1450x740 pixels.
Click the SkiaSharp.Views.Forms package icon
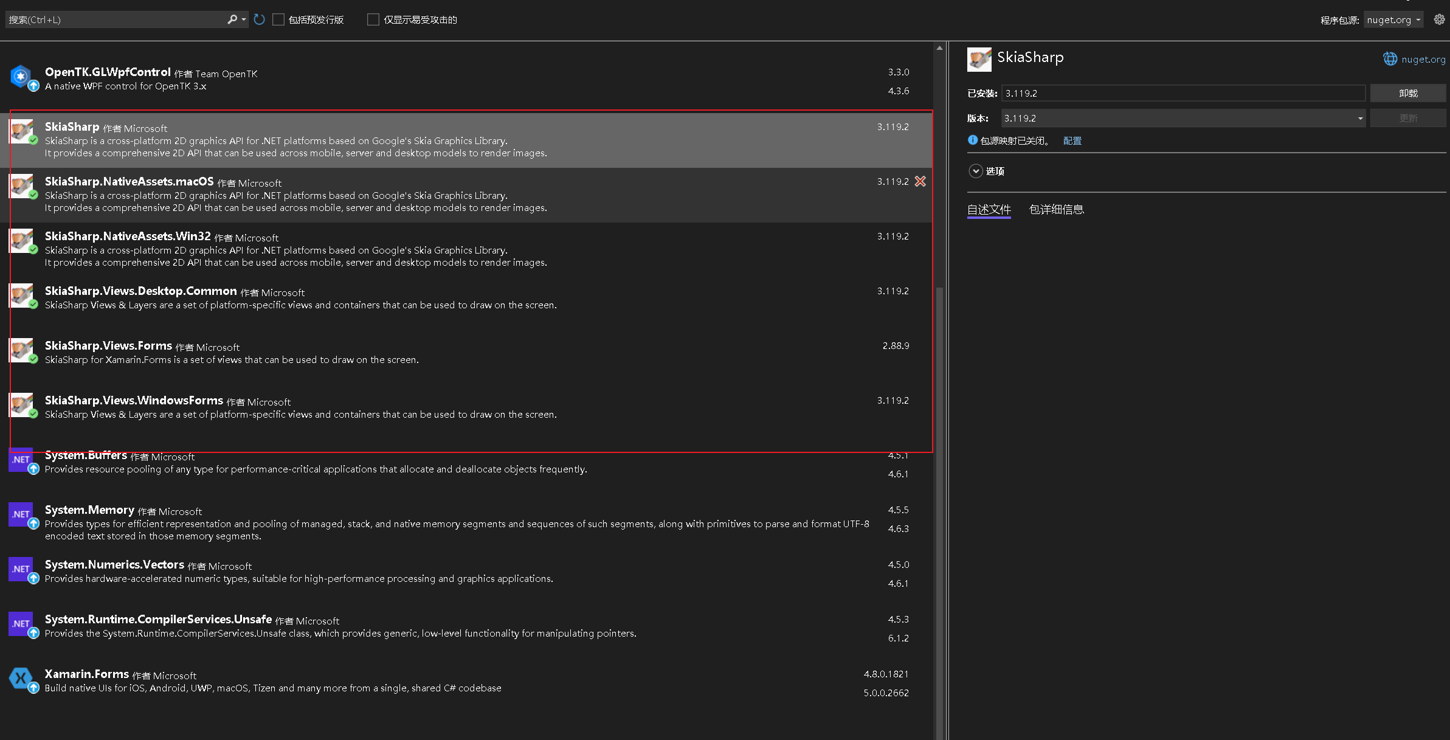click(x=22, y=350)
